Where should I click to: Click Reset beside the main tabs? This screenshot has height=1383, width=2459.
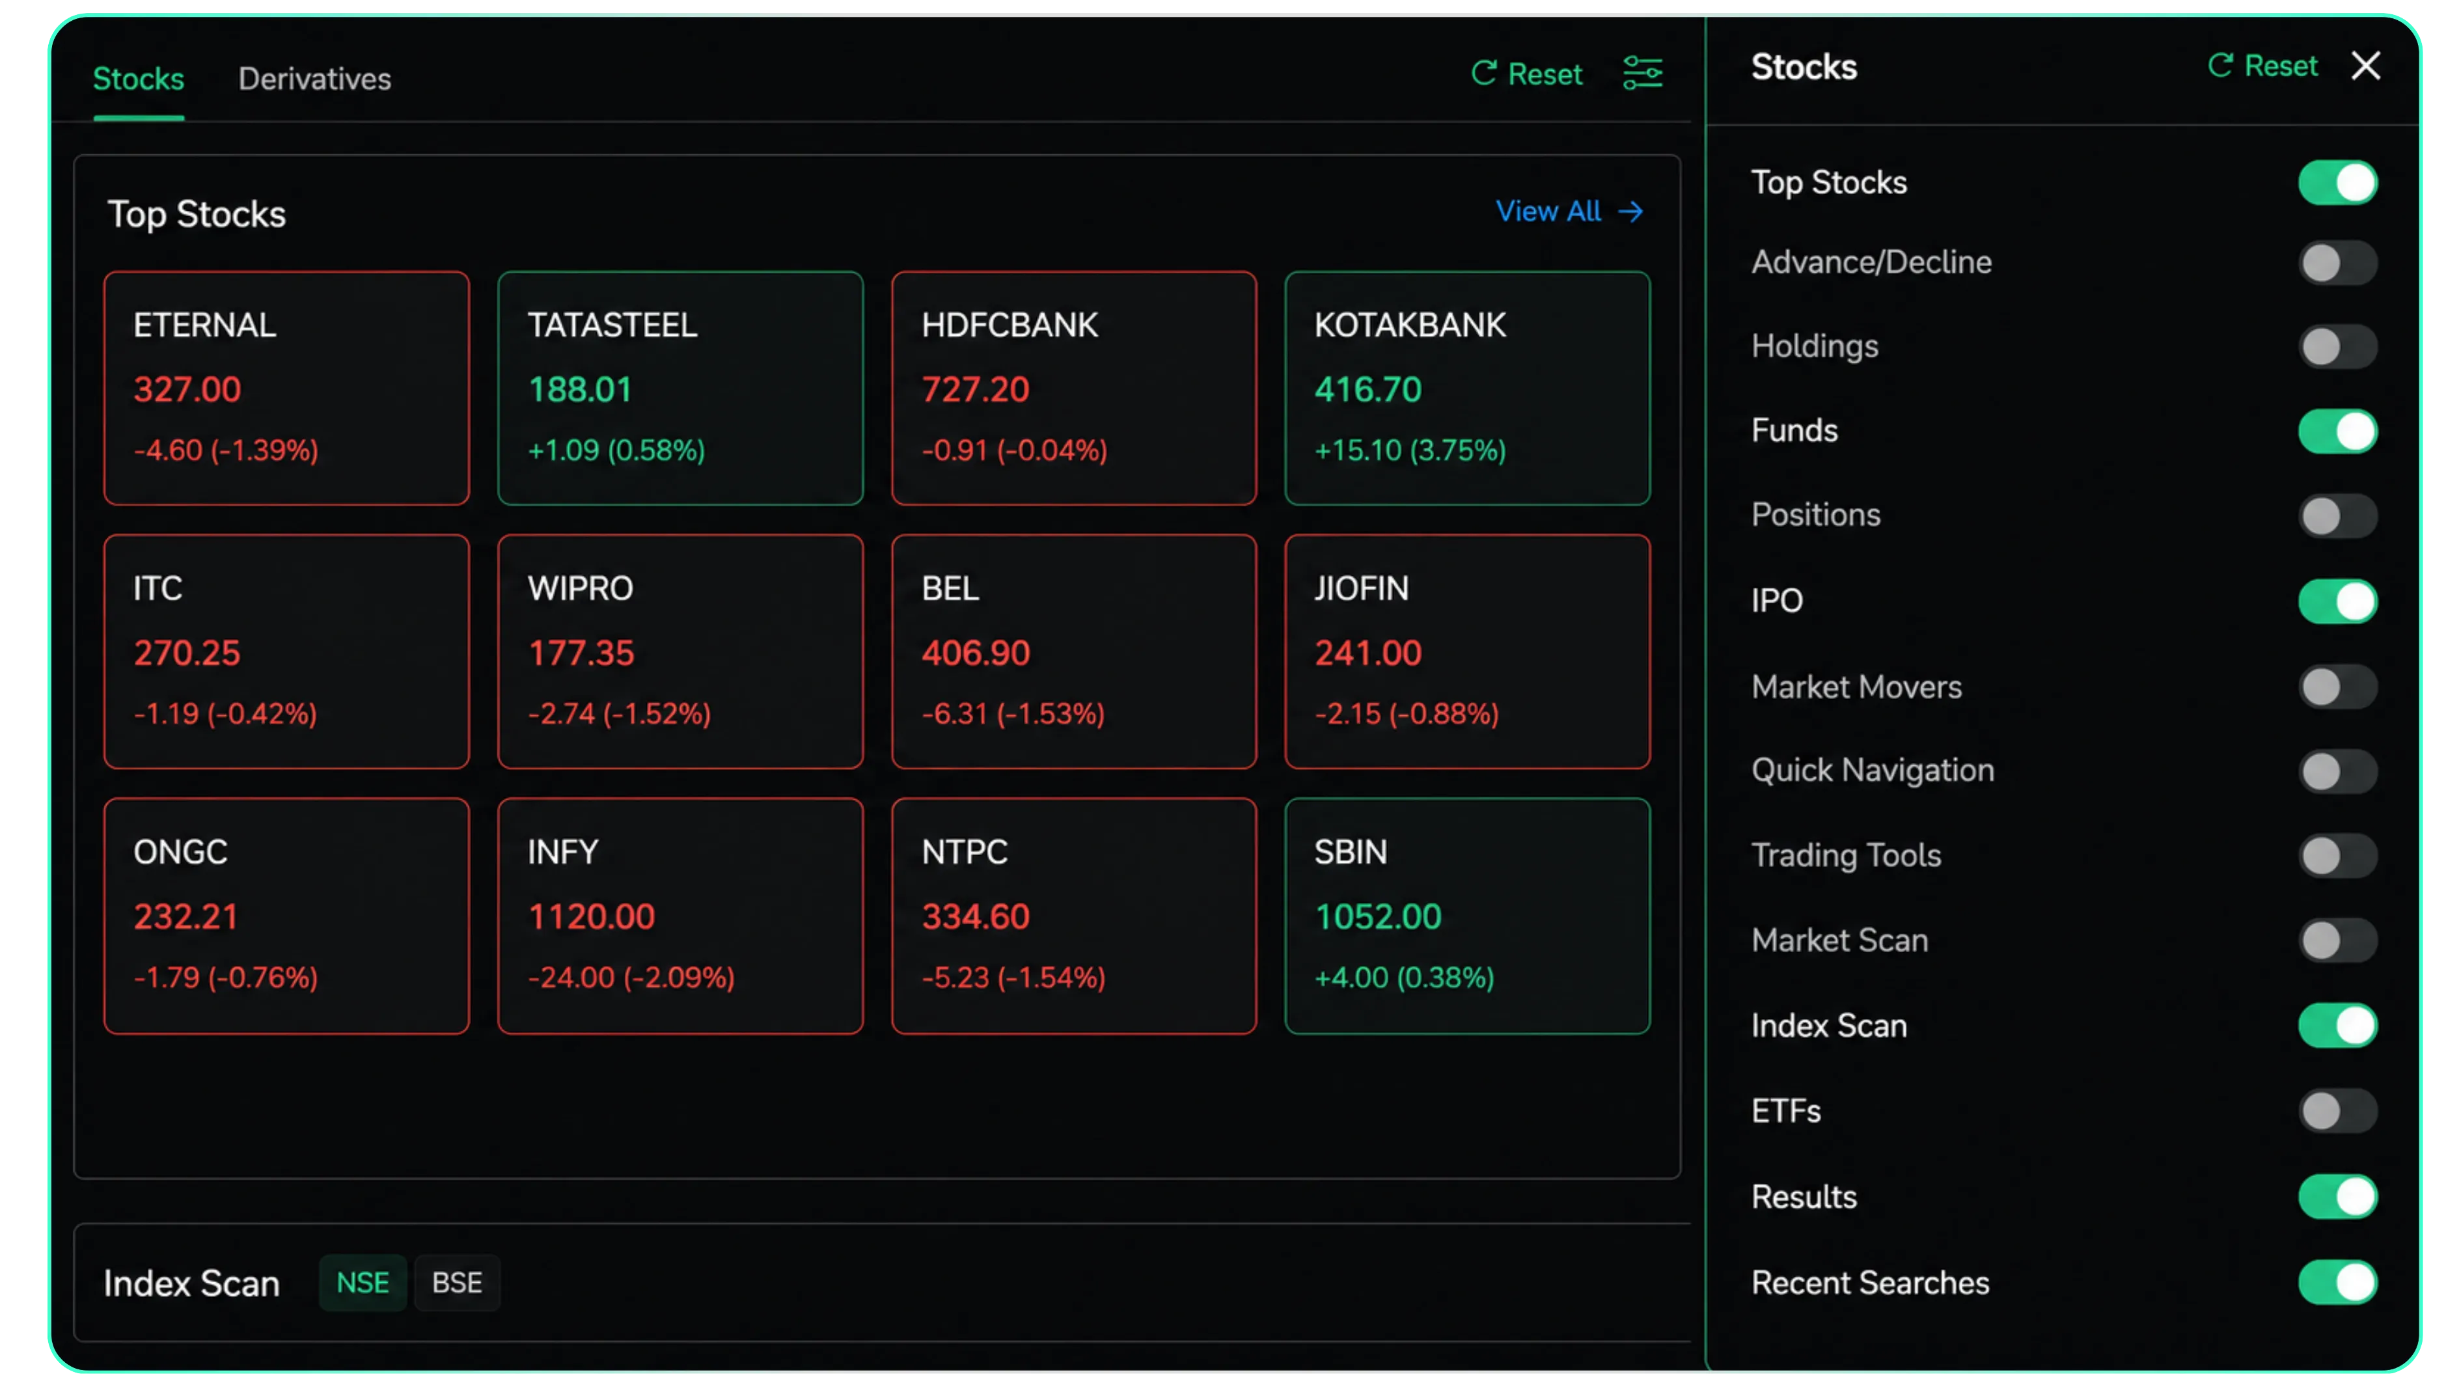[1526, 74]
